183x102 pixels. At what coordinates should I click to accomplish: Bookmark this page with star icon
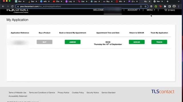point(146,7)
